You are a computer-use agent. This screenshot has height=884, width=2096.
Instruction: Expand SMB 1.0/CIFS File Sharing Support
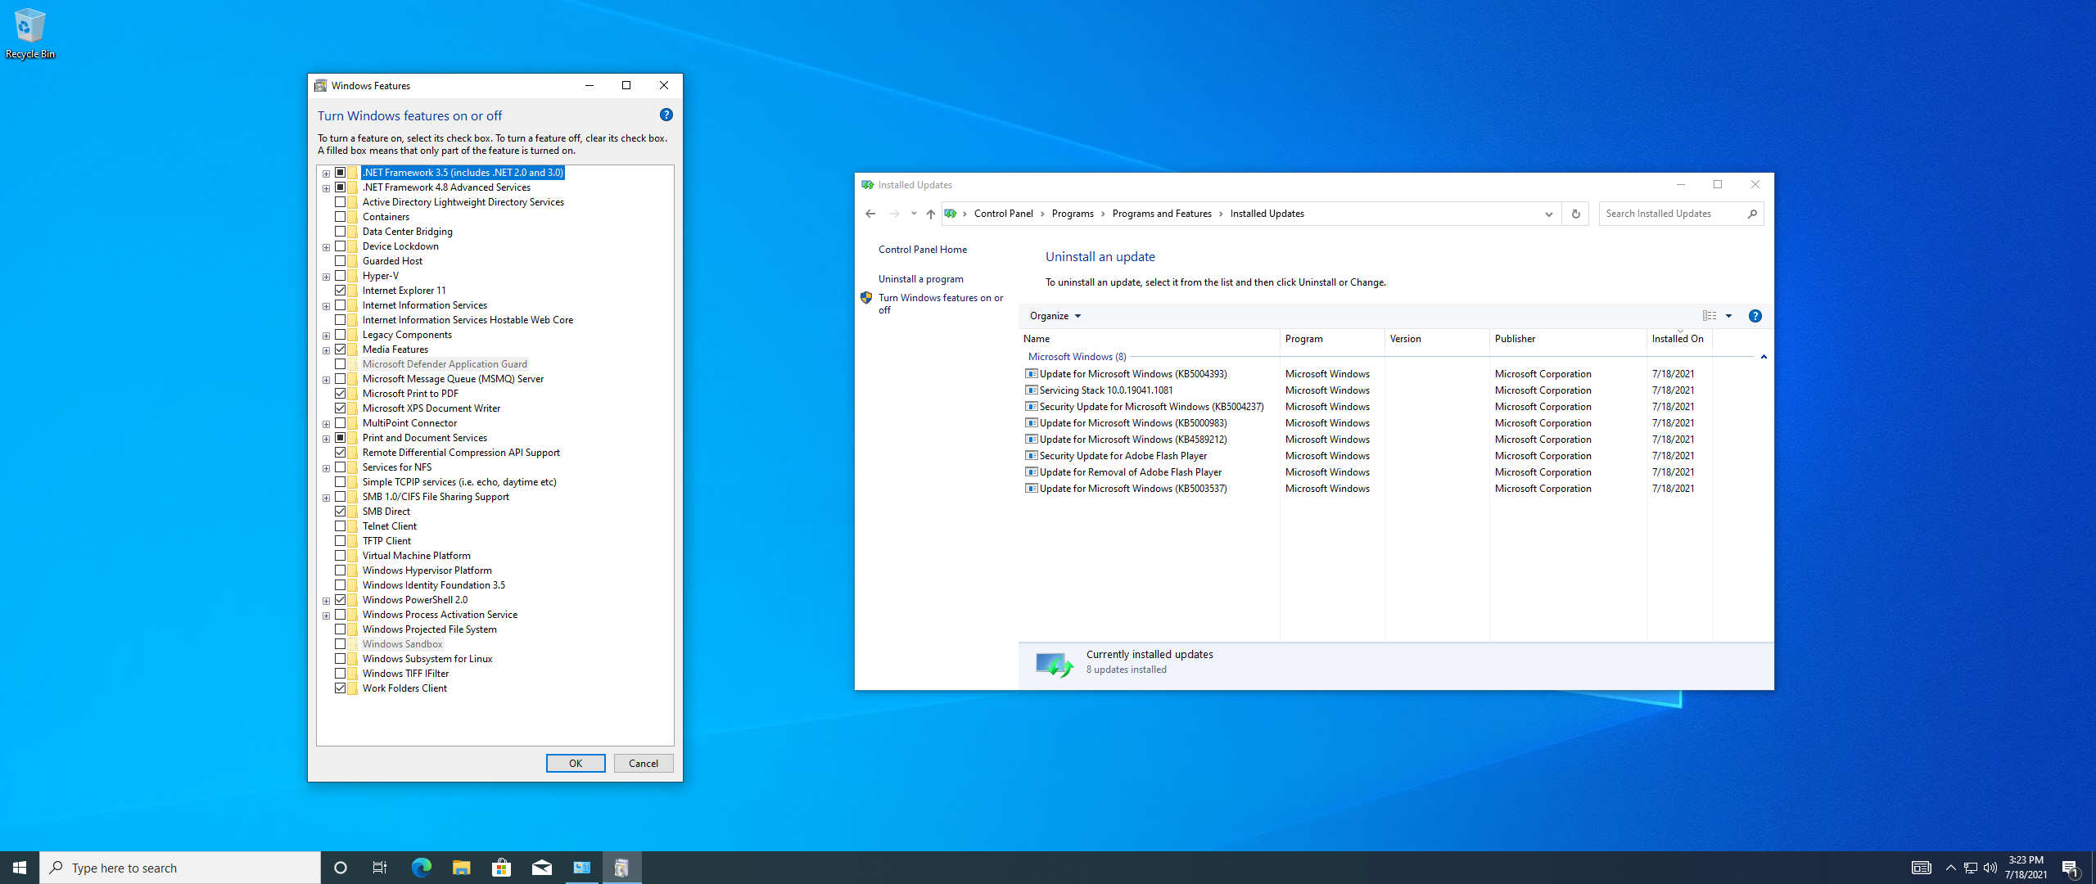(326, 498)
